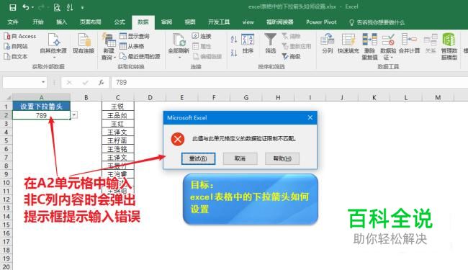Click Cancel (取消) in the error dialog
The height and width of the screenshot is (270, 468).
tap(240, 158)
